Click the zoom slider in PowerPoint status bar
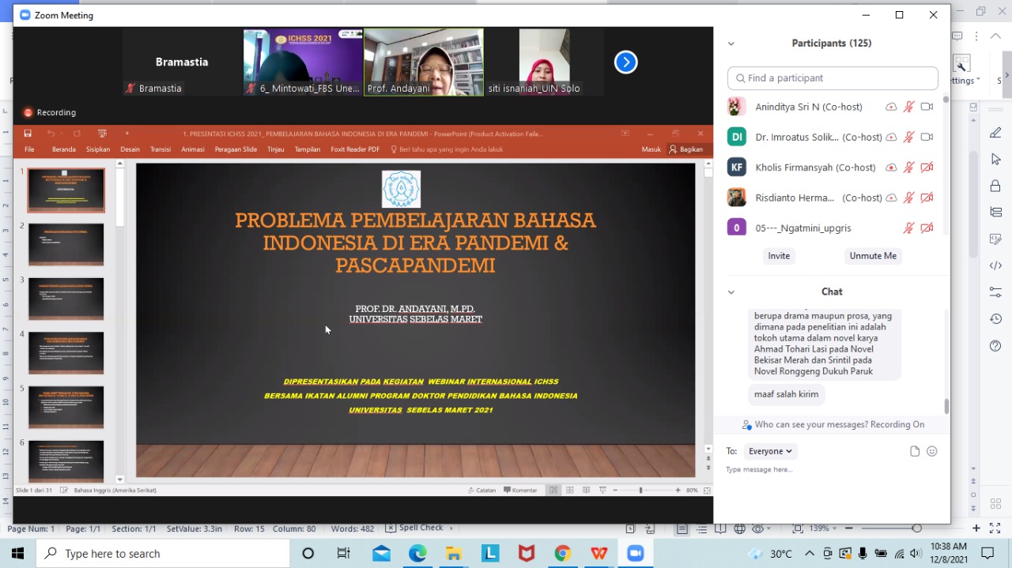The height and width of the screenshot is (568, 1012). tap(640, 491)
